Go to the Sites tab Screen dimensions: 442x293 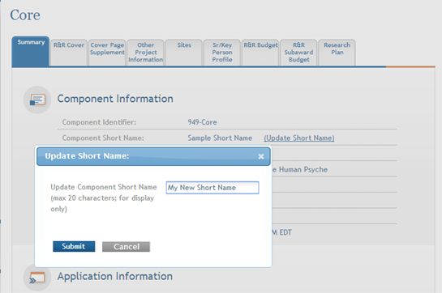(x=184, y=53)
